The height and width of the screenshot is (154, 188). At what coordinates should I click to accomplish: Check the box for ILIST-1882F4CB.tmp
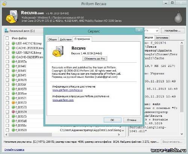click(x=7, y=53)
